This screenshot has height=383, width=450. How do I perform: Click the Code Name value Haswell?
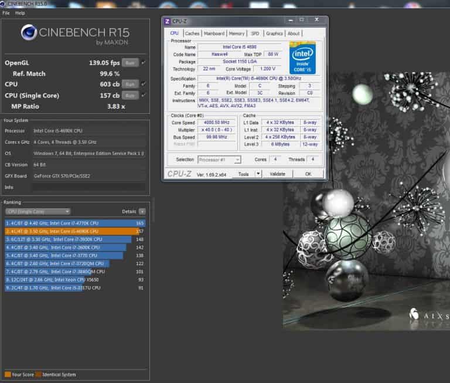tap(219, 55)
